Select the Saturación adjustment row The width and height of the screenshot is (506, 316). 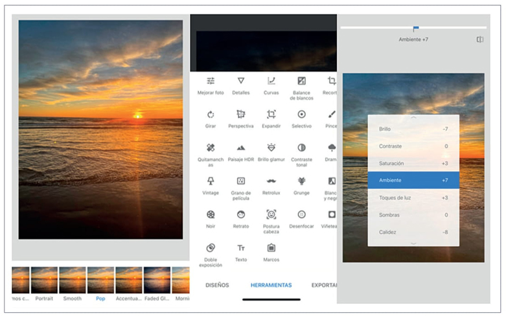(x=413, y=163)
